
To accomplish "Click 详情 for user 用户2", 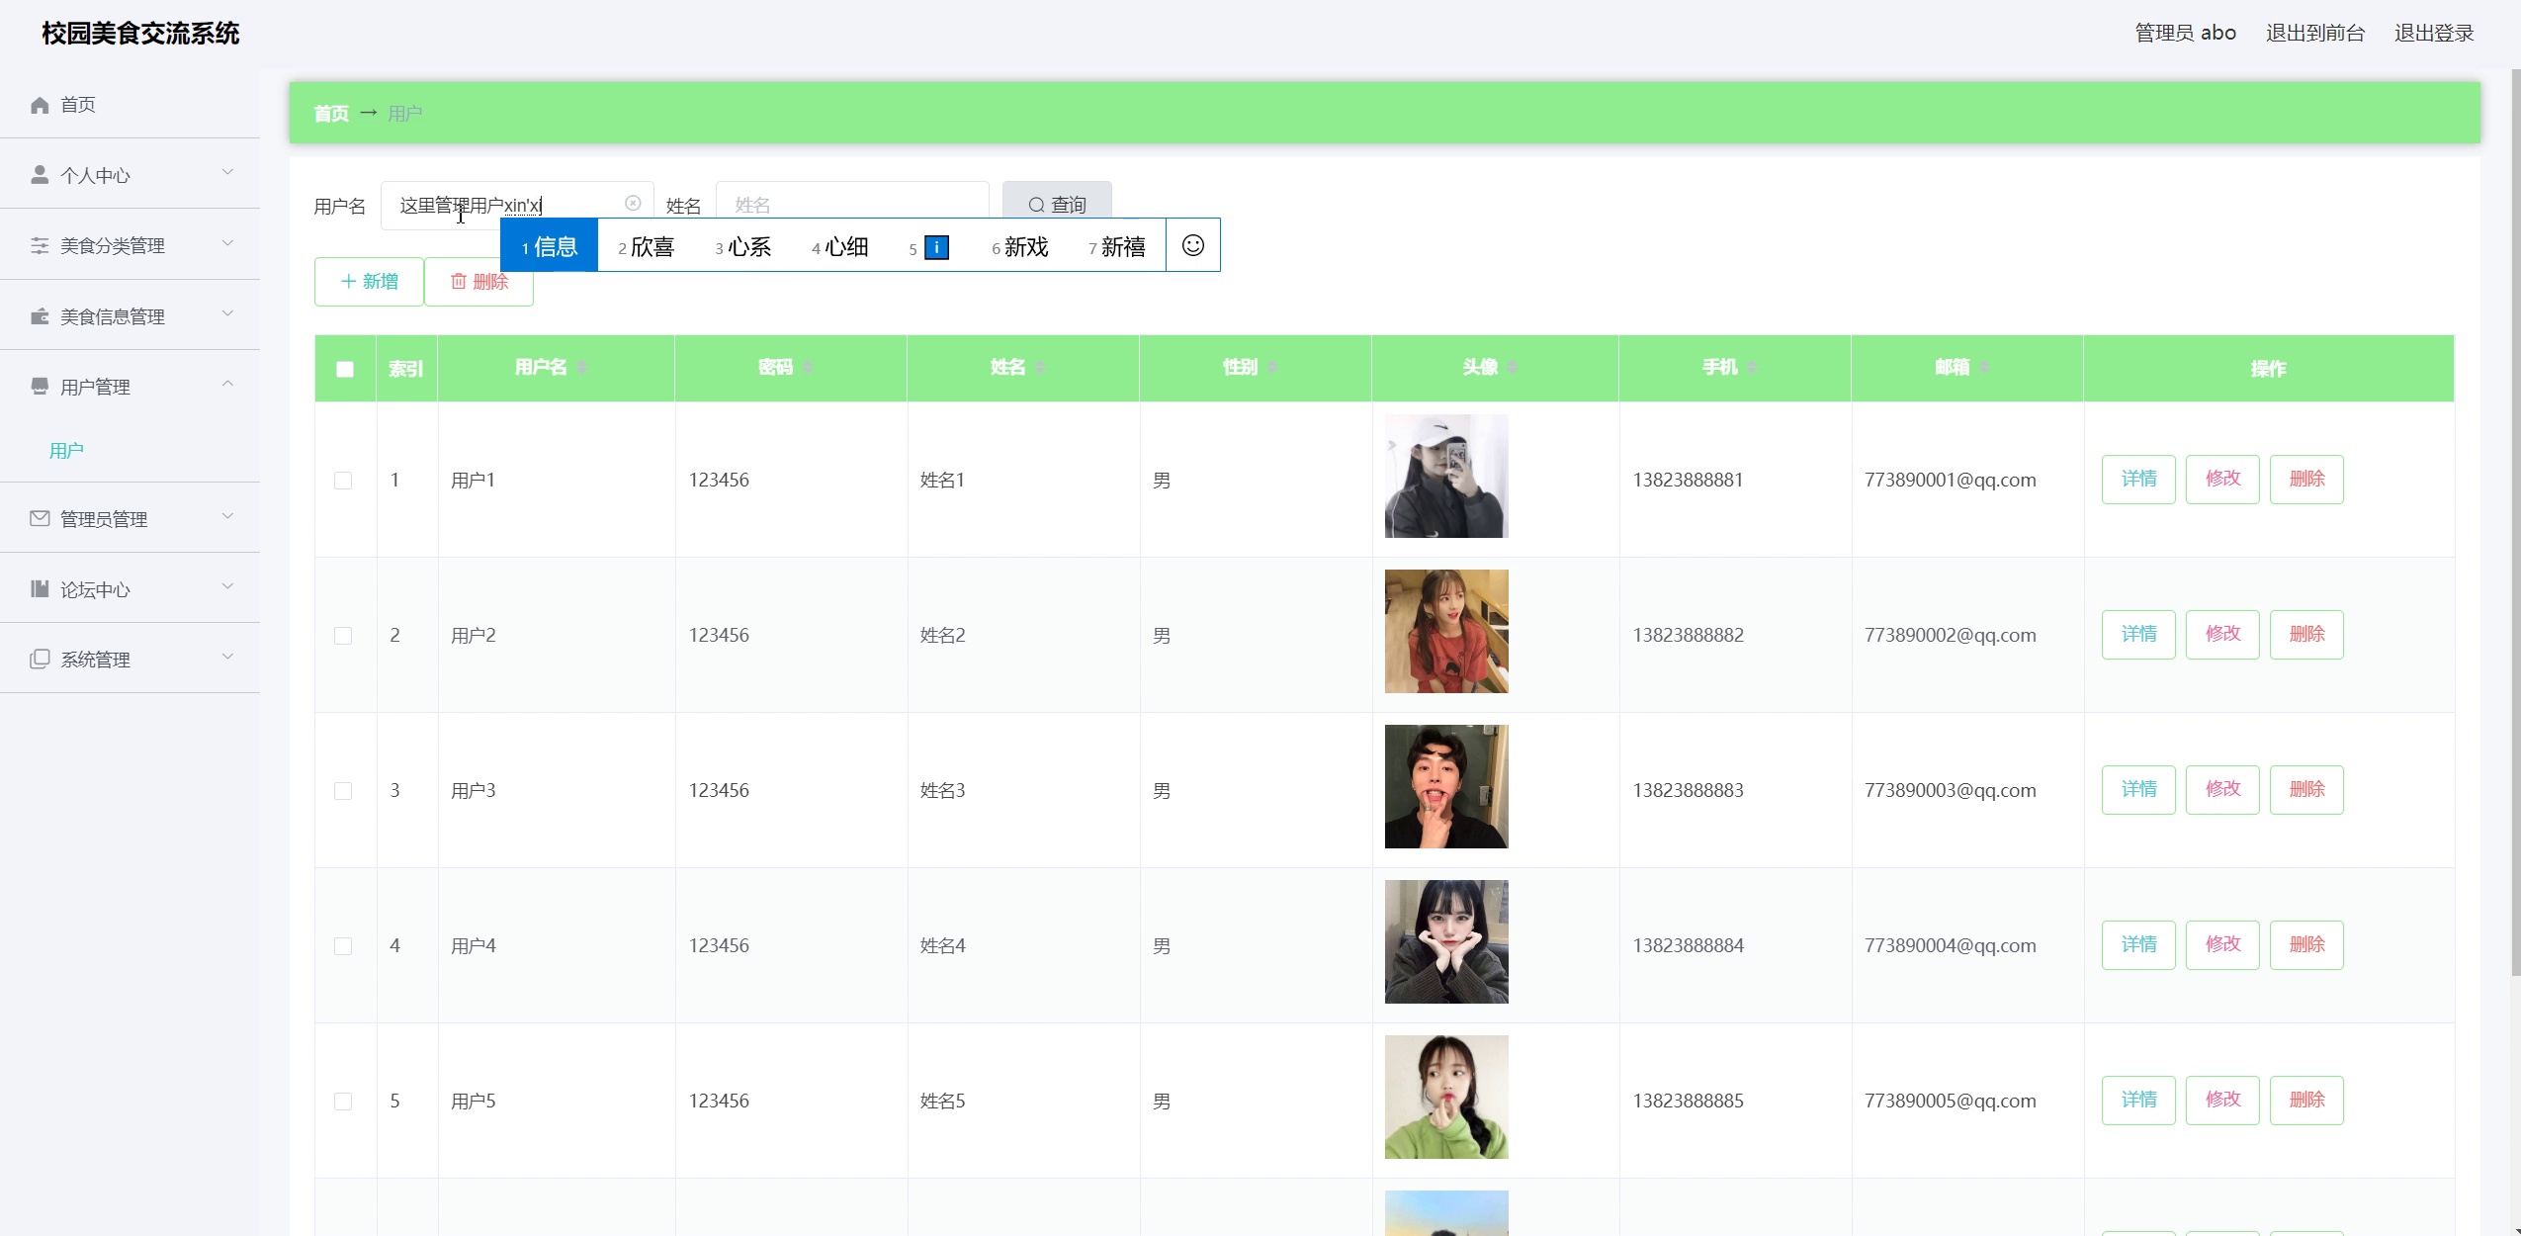I will pyautogui.click(x=2138, y=634).
